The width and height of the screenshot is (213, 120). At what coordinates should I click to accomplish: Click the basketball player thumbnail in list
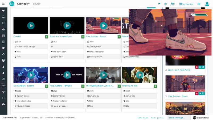point(185,83)
